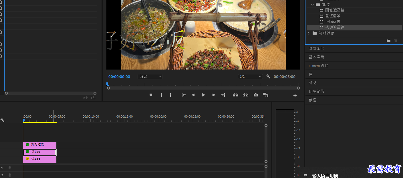
Task: Open timeline display settings wrench
Action: tap(2, 120)
